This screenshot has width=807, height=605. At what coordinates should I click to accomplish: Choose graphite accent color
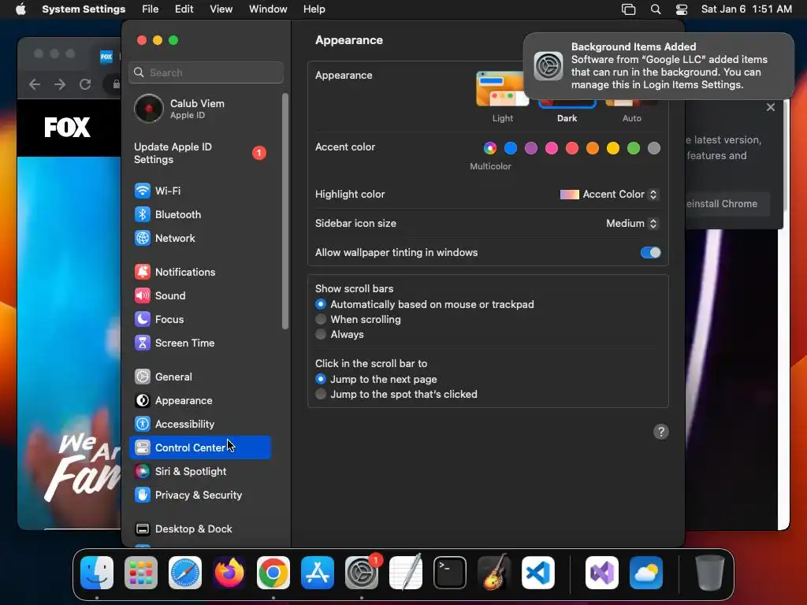click(x=654, y=148)
